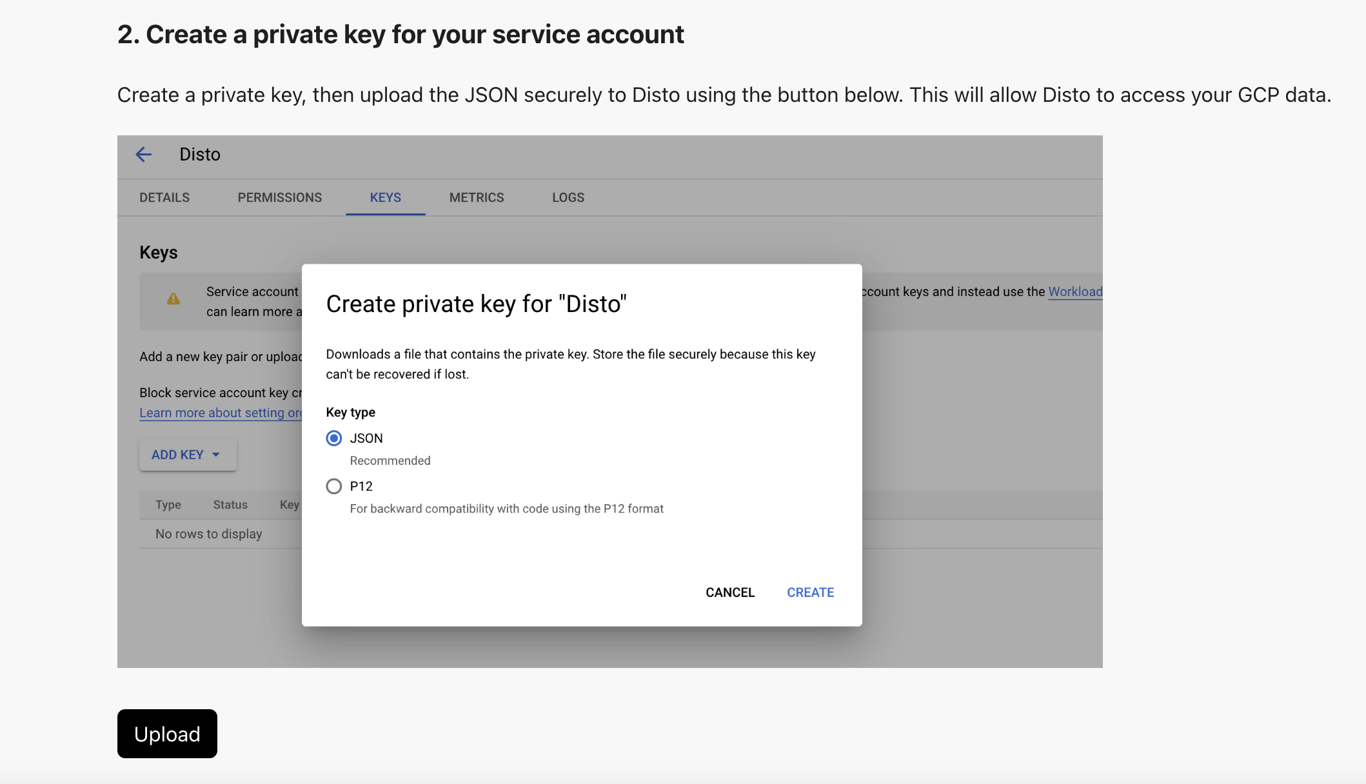This screenshot has width=1366, height=784.
Task: Click the ADD KEY dropdown arrow
Action: [216, 455]
